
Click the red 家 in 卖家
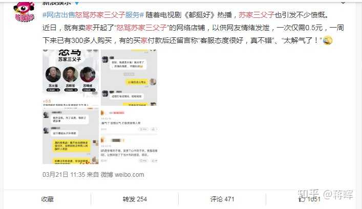click(x=89, y=28)
